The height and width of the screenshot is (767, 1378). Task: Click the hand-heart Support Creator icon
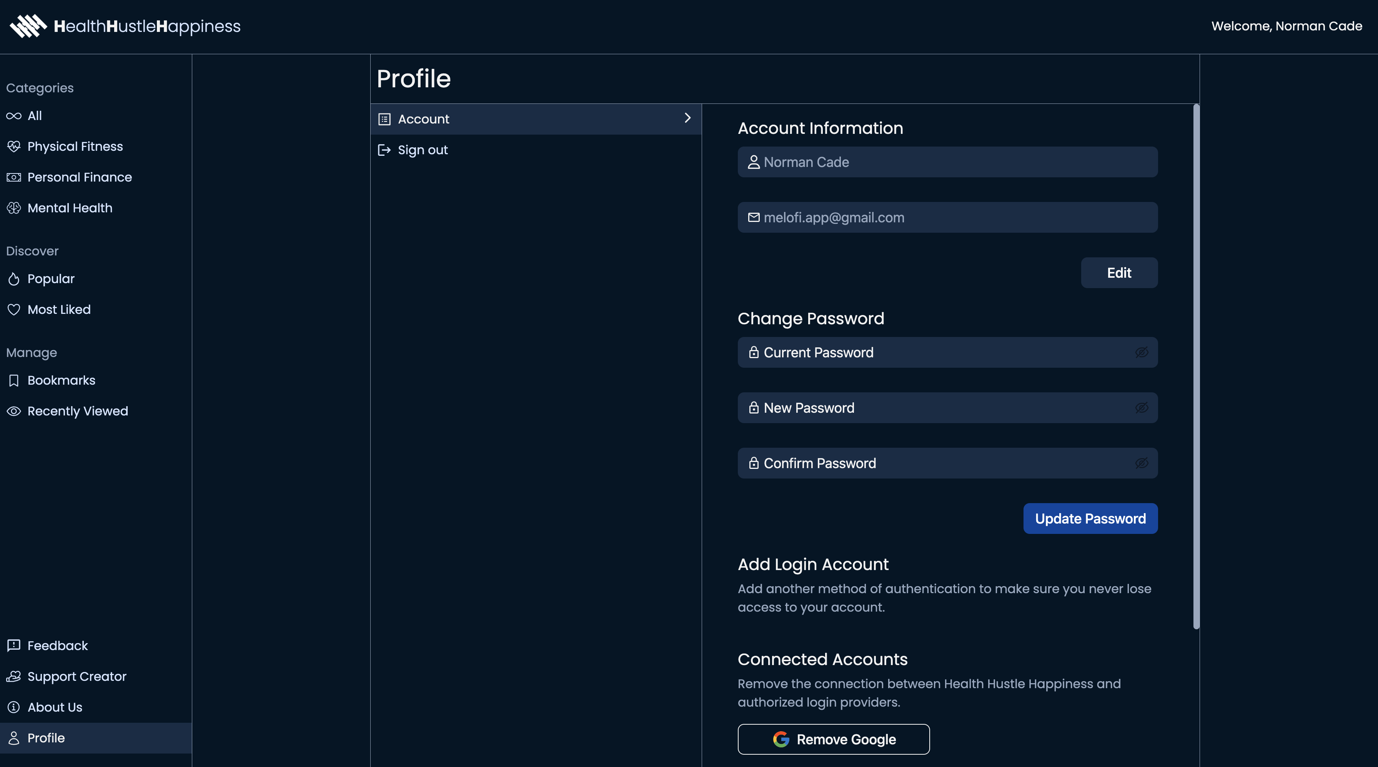pos(14,677)
